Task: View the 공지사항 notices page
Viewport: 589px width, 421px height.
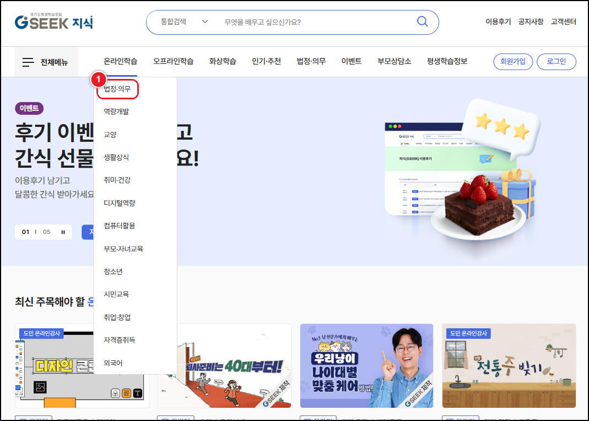Action: tap(531, 22)
